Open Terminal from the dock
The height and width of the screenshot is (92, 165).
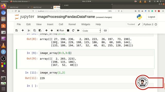click(x=3, y=78)
